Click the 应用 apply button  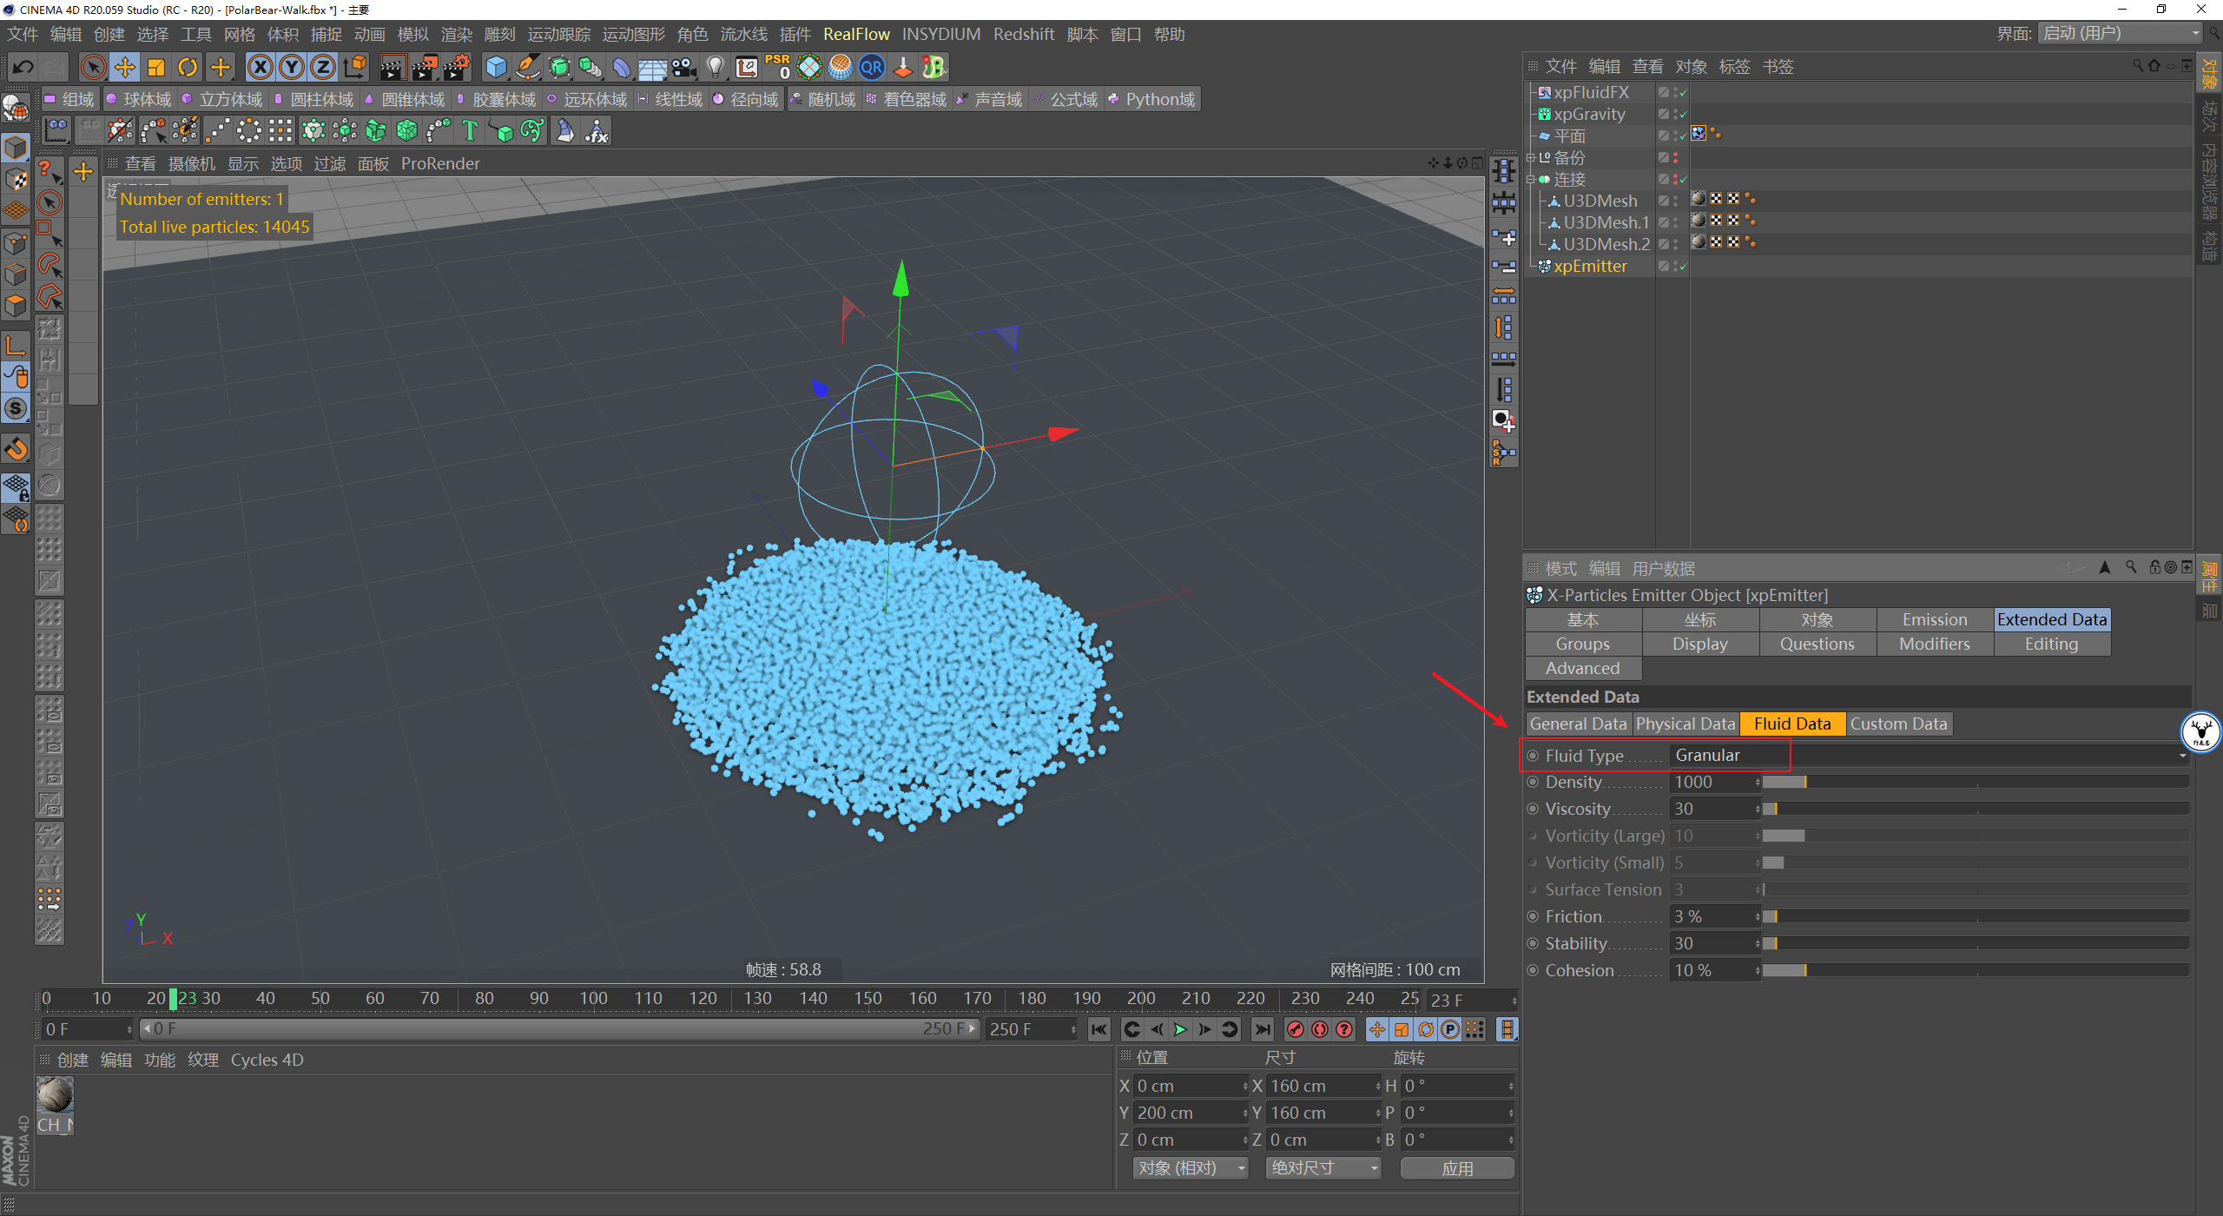(1457, 1168)
